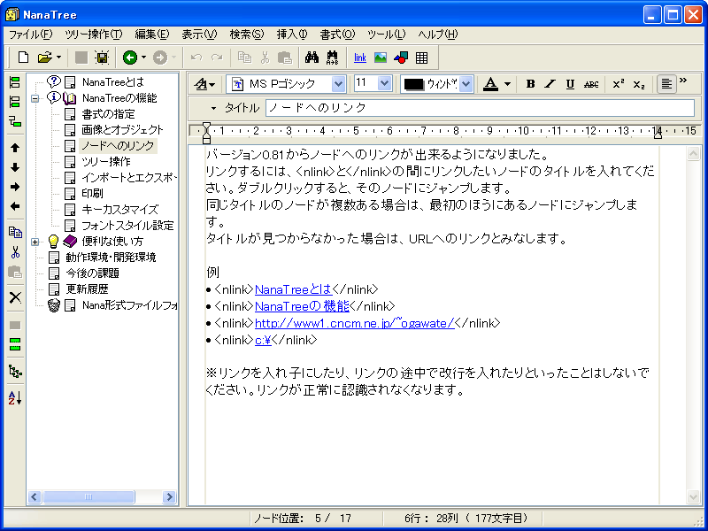Screen dimensions: 708x531
Task: Insert a table using the grid icon
Action: [x=422, y=58]
